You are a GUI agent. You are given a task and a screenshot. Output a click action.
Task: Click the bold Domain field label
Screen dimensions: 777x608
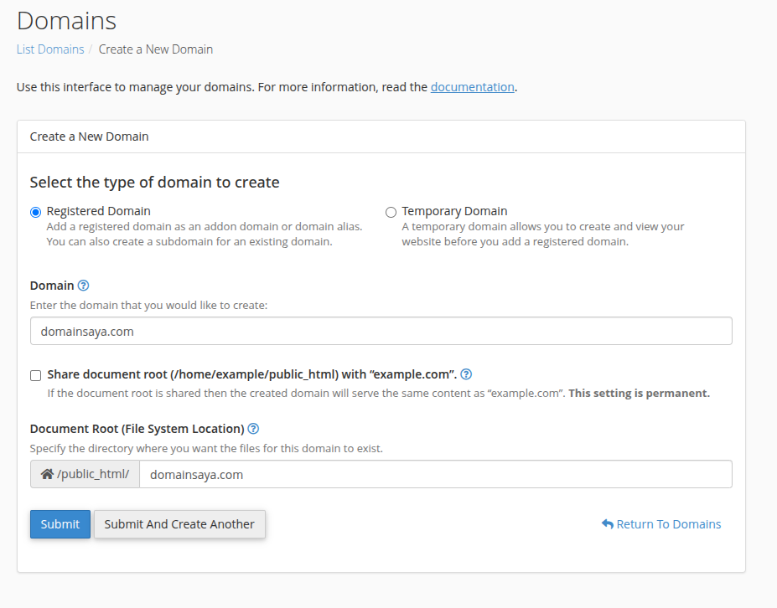pos(52,286)
